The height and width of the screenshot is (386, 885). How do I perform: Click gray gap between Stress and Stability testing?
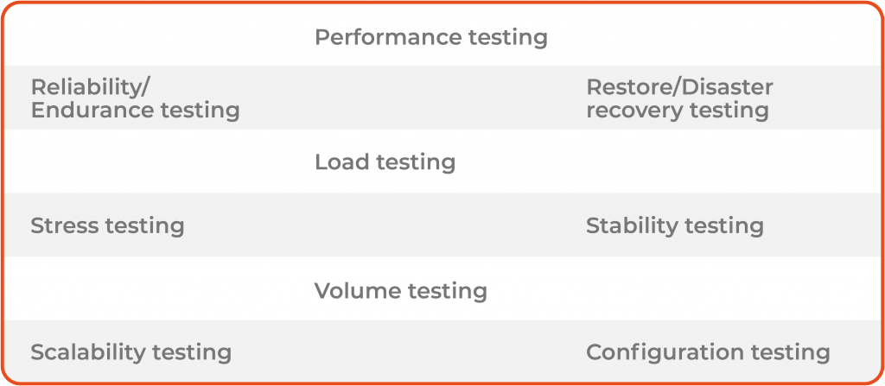385,226
